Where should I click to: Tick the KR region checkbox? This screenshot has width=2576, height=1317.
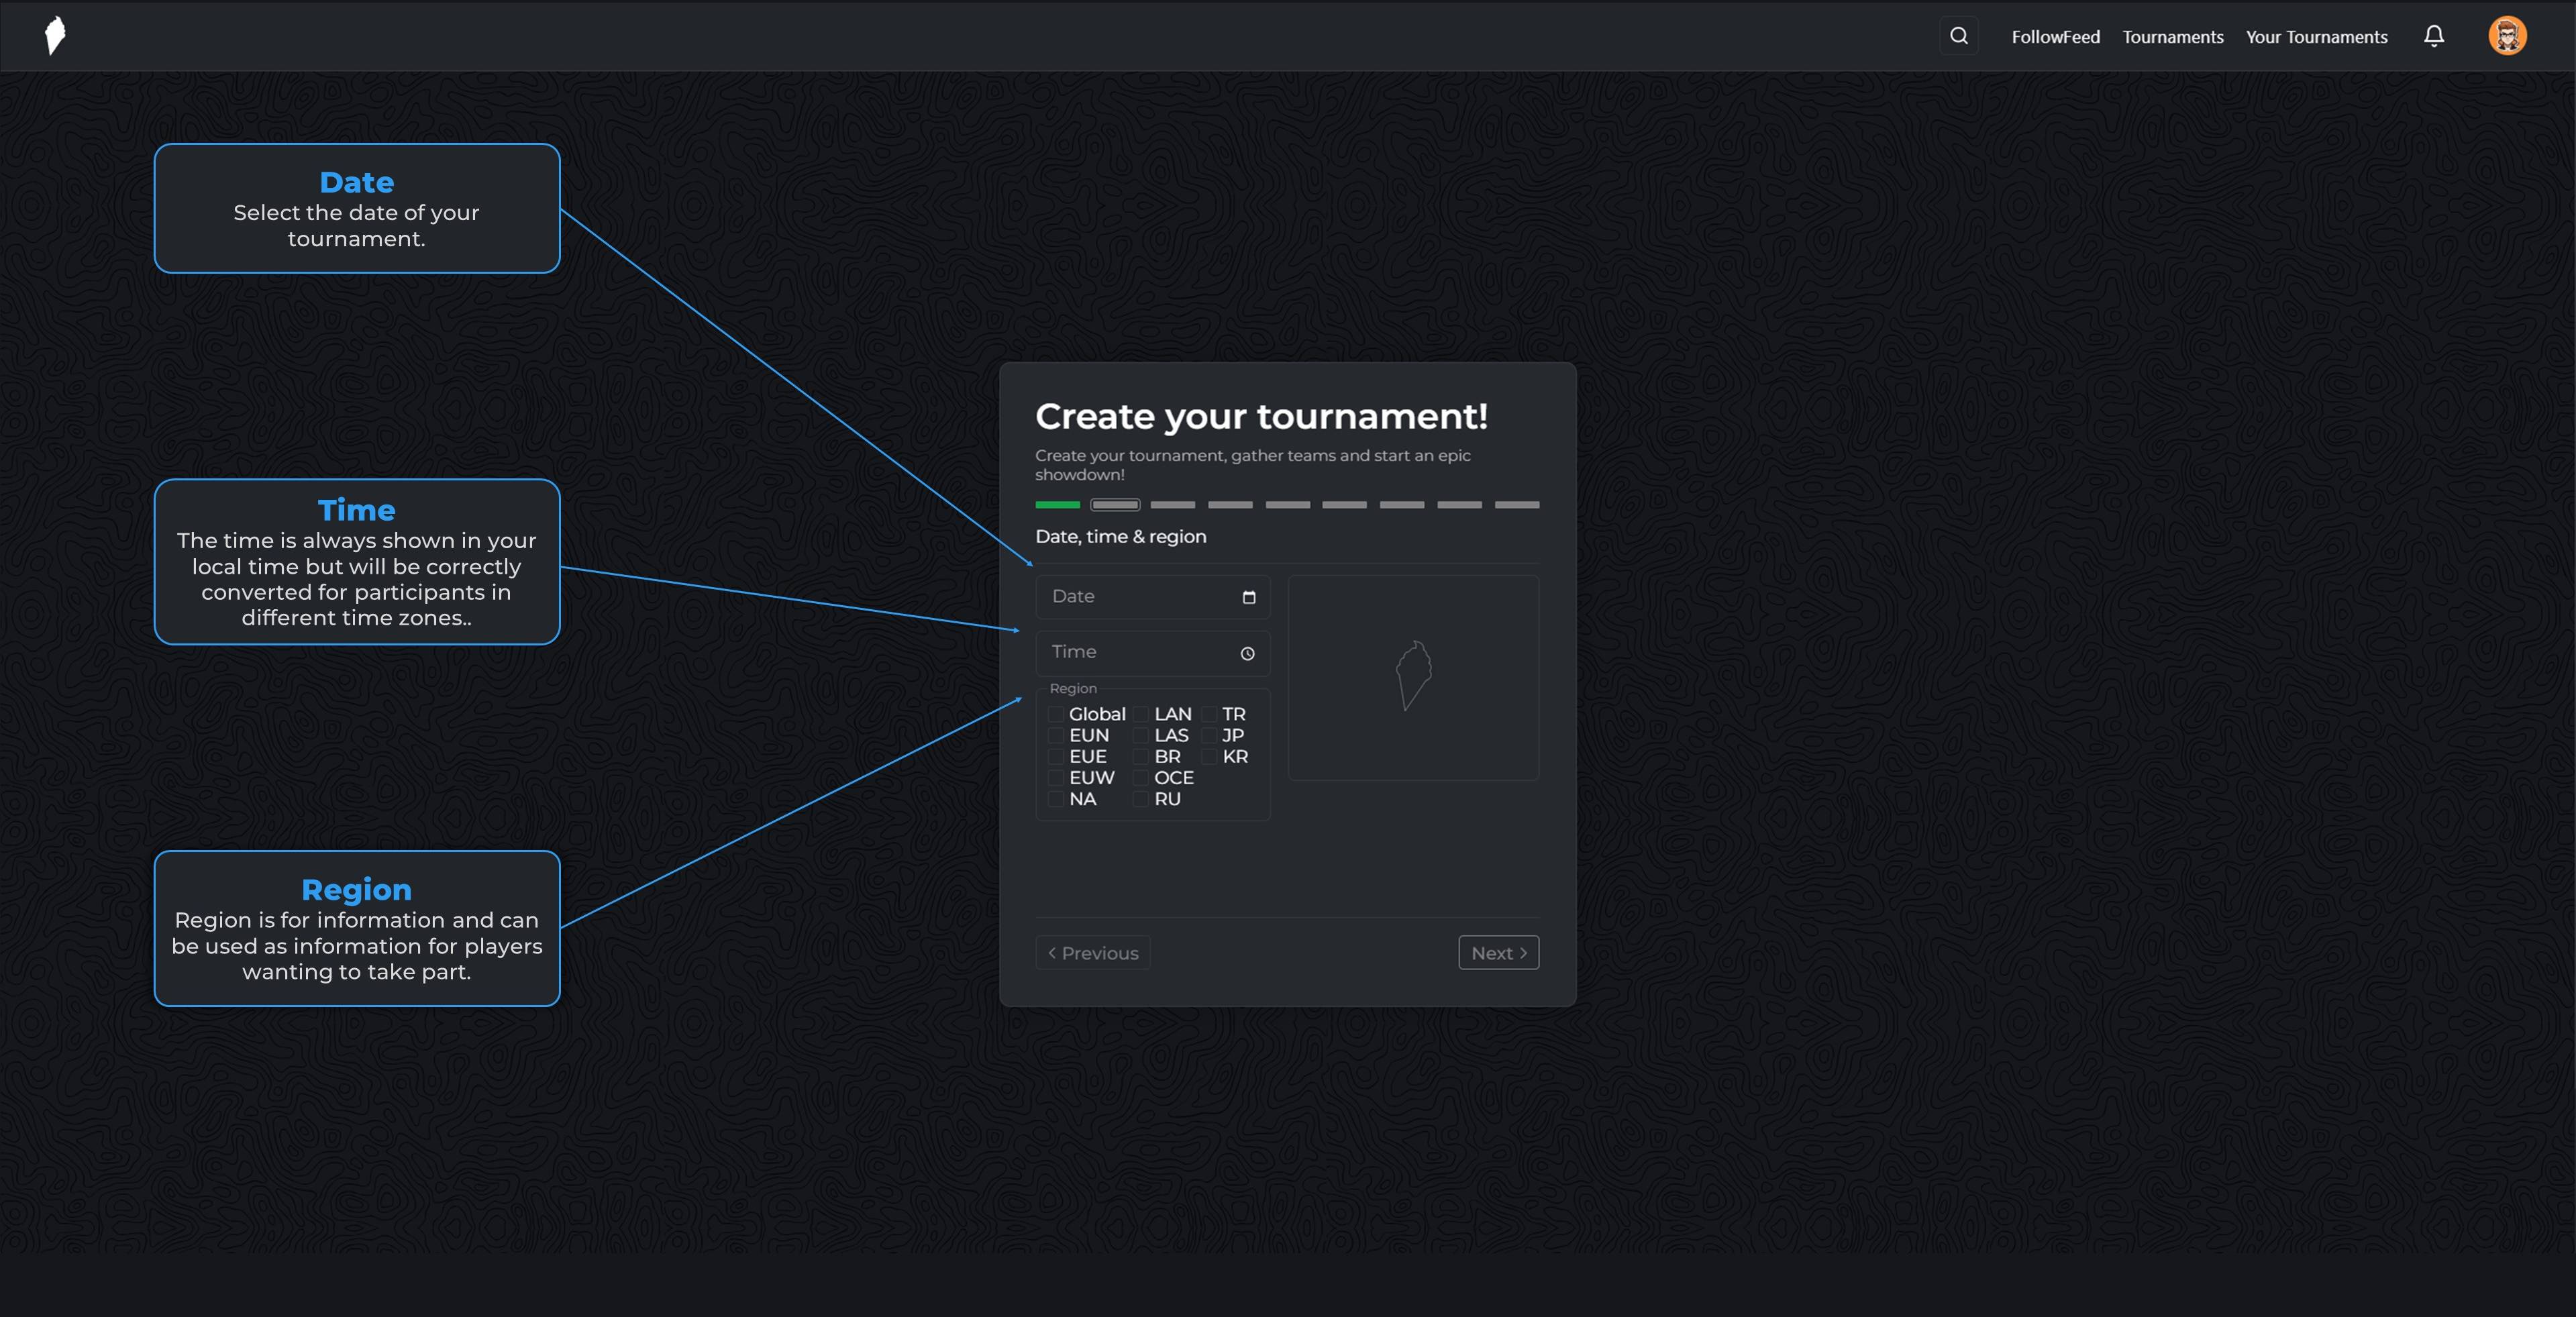(1209, 757)
